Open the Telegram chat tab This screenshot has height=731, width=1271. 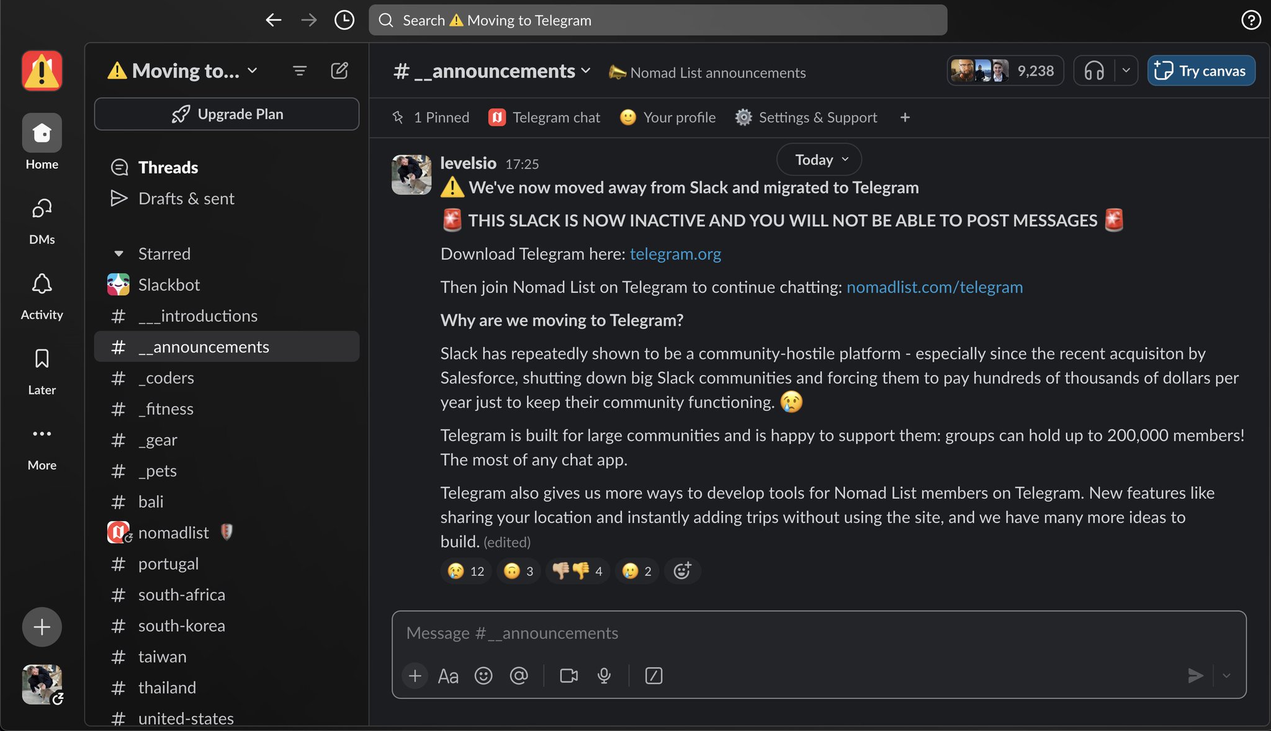[545, 117]
